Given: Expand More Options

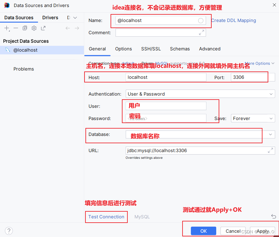Looking at the screenshot, I should pos(258,63).
